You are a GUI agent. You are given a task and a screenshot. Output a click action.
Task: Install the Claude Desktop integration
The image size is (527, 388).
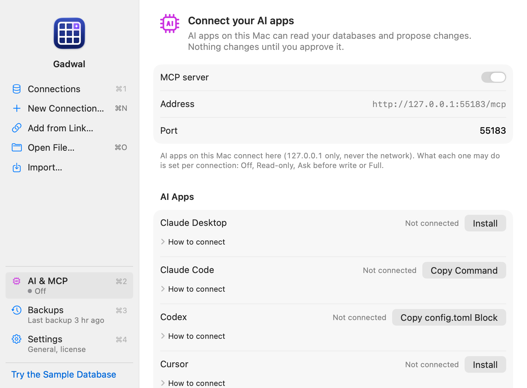(485, 223)
